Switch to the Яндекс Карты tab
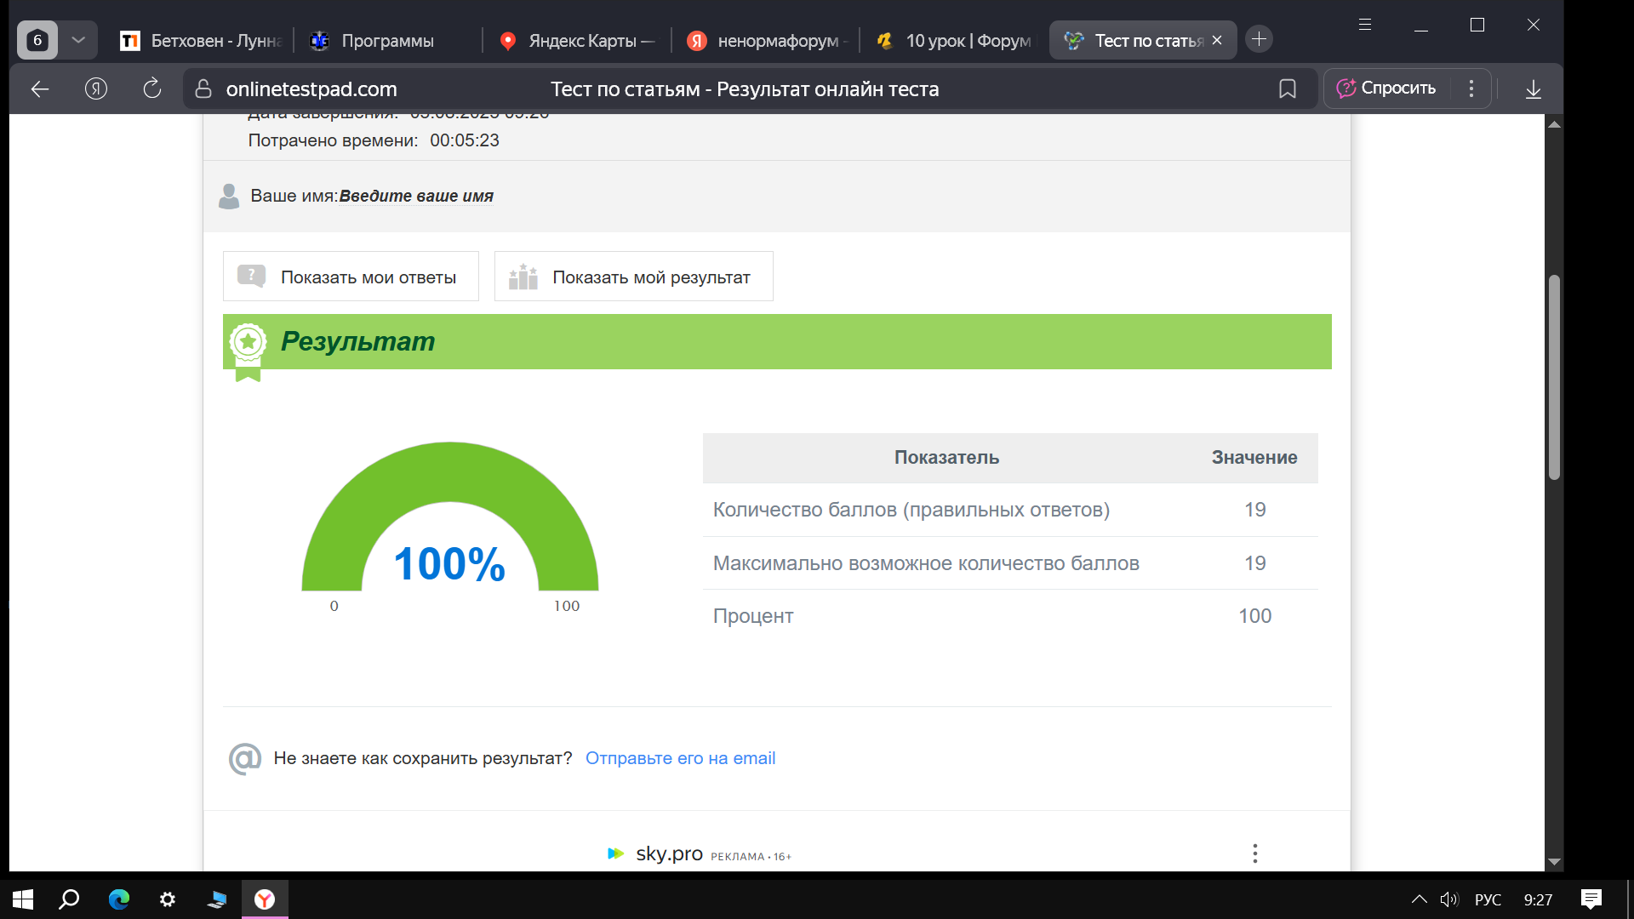This screenshot has width=1634, height=919. pyautogui.click(x=581, y=41)
